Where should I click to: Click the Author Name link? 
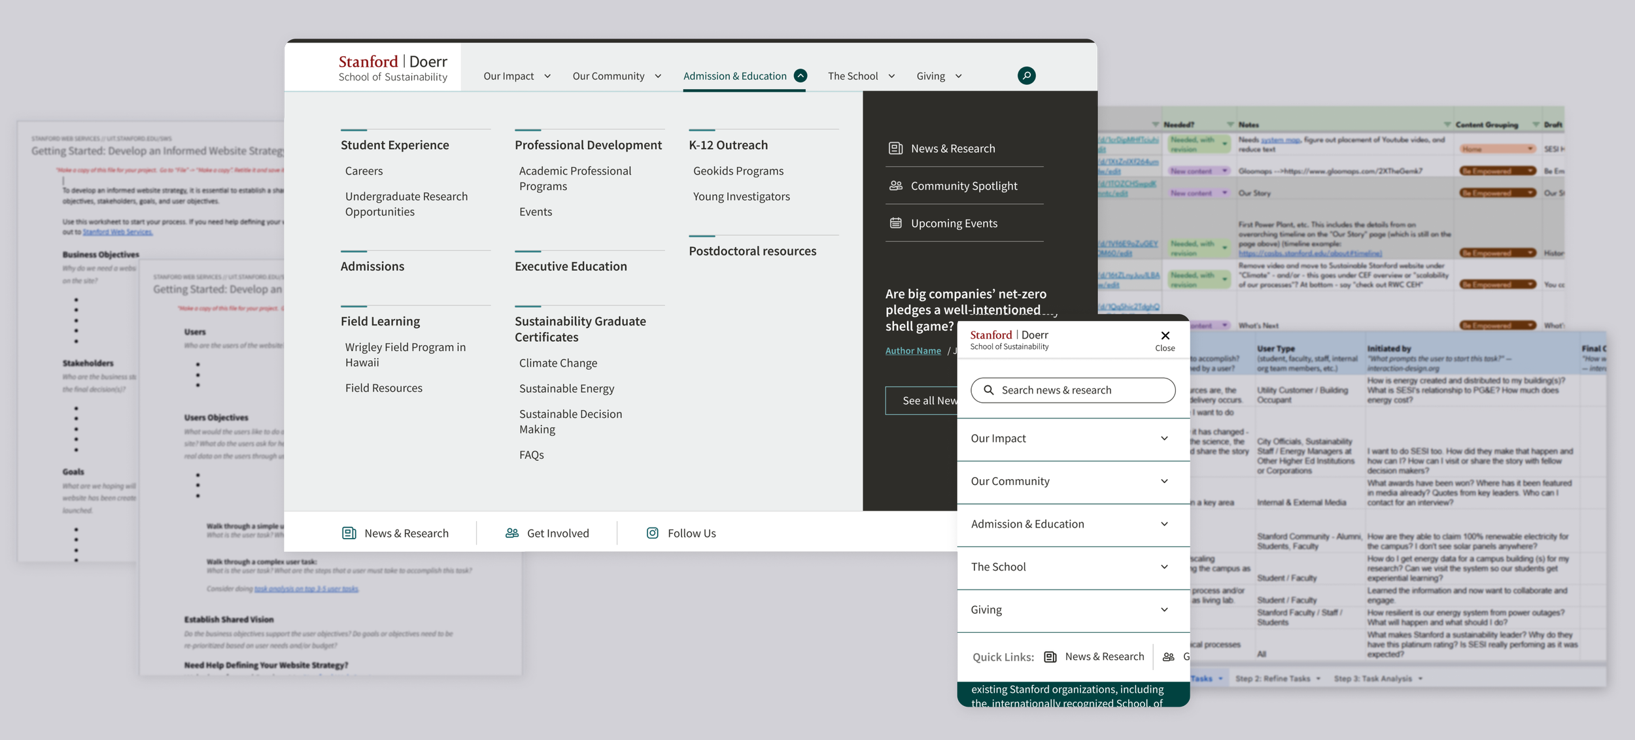click(x=913, y=351)
